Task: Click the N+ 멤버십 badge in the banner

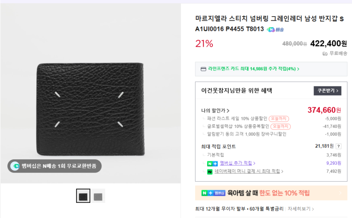Action: pos(213,193)
